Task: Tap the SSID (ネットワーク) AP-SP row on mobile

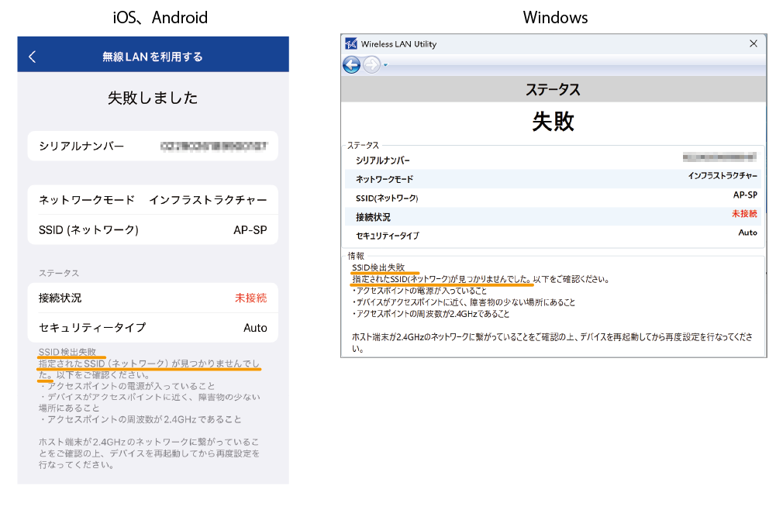Action: (x=153, y=229)
